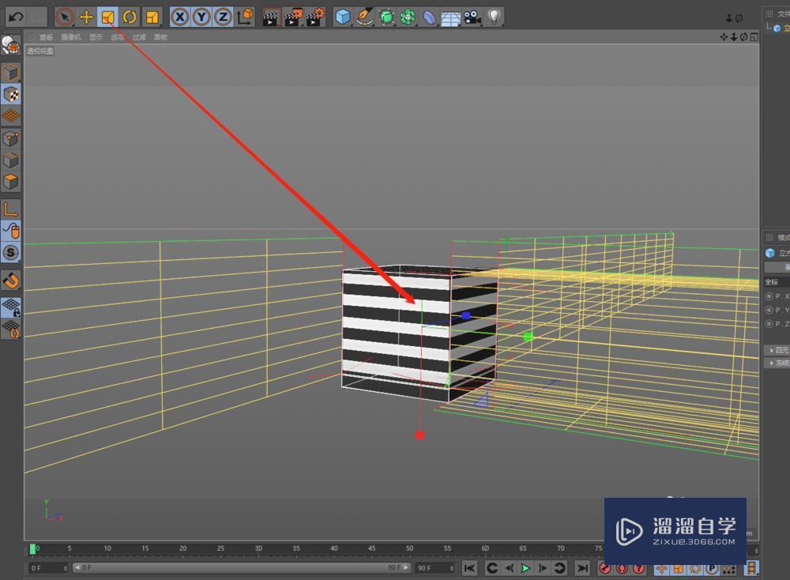
Task: Select the Move tool
Action: [x=86, y=17]
